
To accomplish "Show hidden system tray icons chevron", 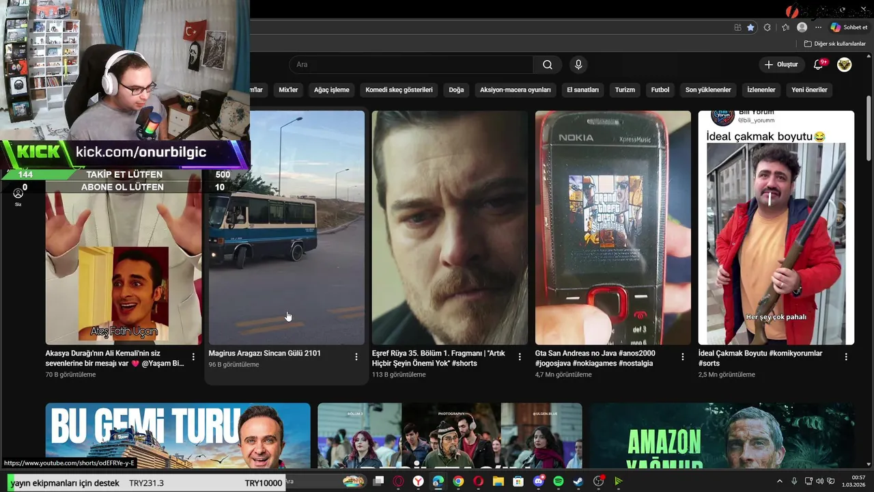I will [x=780, y=481].
